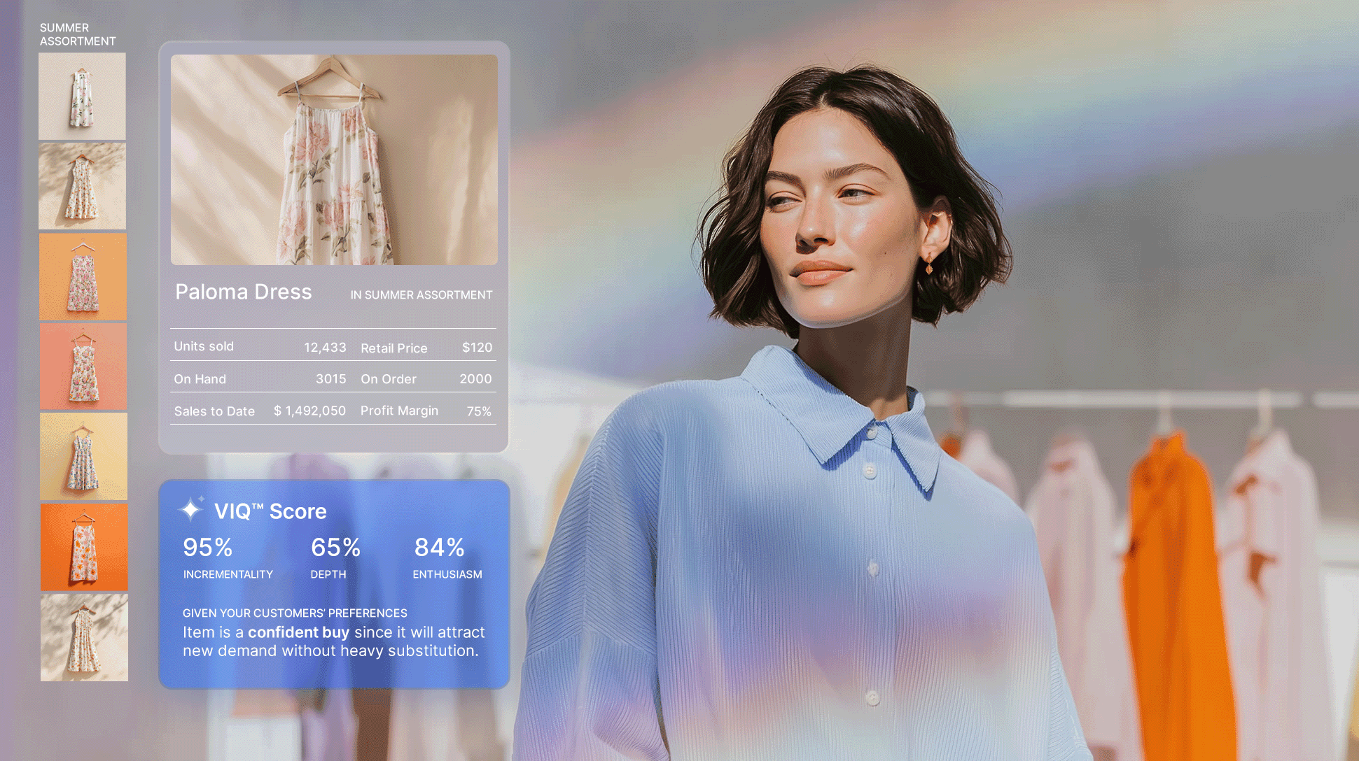Click the On Hand count of 3015

click(332, 379)
